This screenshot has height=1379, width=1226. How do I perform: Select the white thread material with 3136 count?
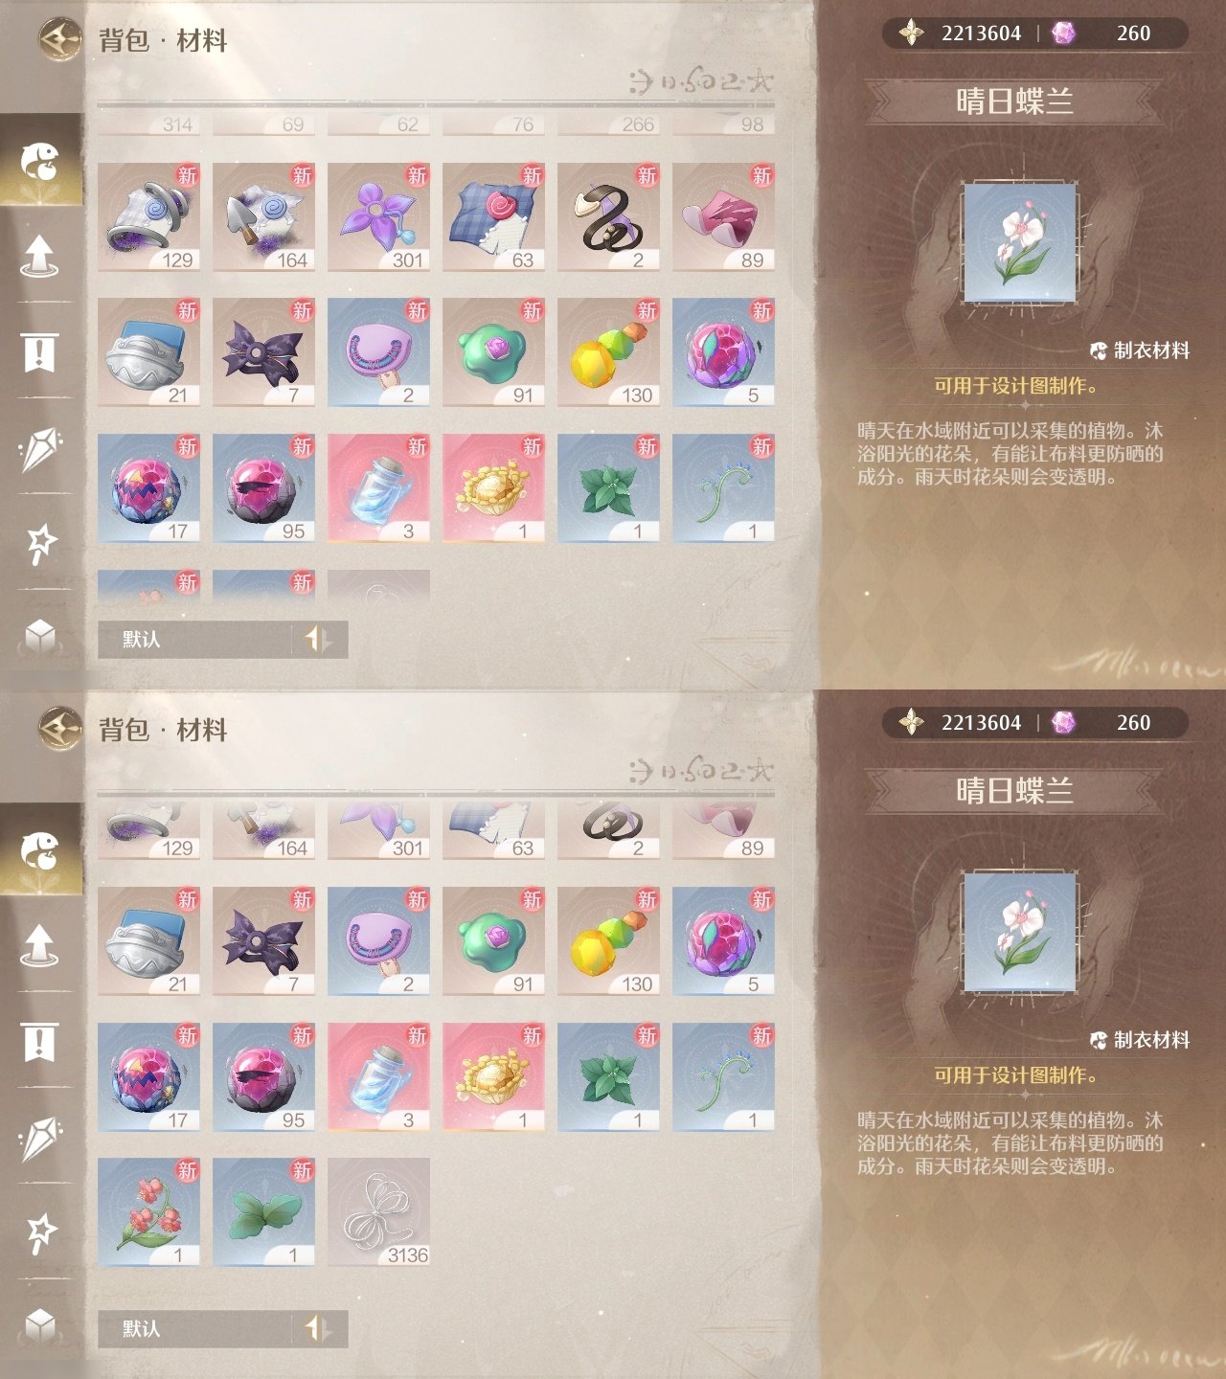378,1212
